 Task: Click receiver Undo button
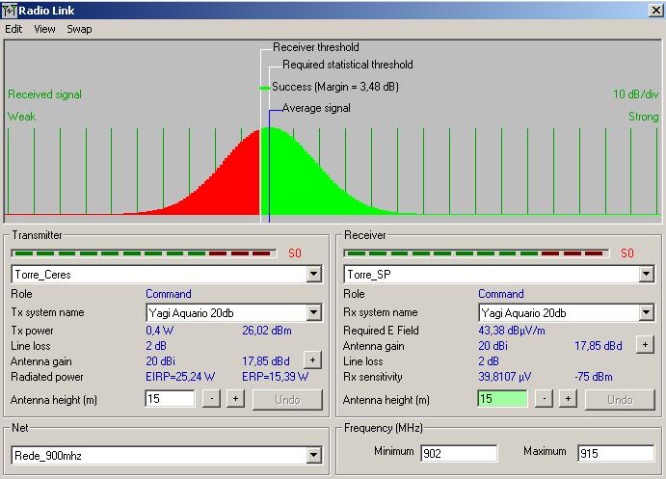click(620, 400)
